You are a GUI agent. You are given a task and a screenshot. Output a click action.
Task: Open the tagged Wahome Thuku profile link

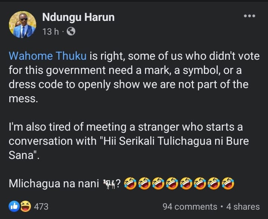[x=47, y=56]
